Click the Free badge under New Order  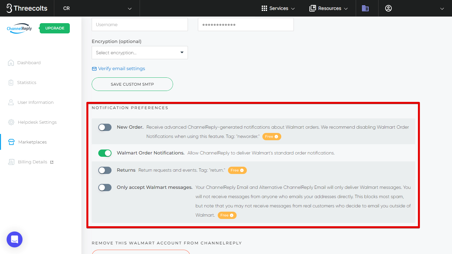(x=272, y=137)
